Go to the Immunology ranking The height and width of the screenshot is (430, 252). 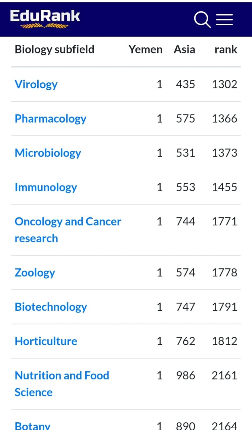[x=46, y=187]
